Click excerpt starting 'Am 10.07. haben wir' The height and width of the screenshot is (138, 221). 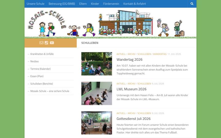[152, 70]
